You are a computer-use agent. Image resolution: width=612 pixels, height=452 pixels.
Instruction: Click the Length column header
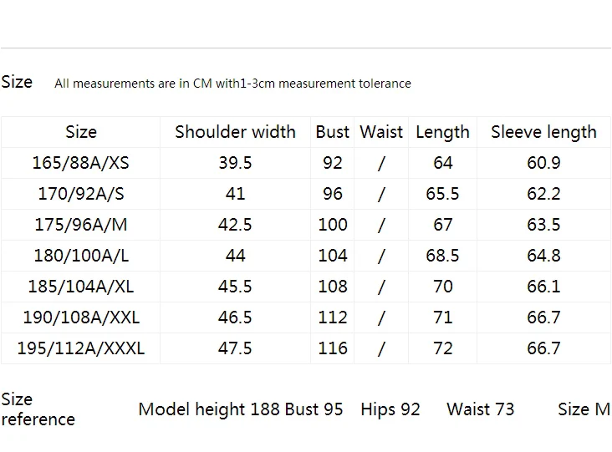coord(442,132)
